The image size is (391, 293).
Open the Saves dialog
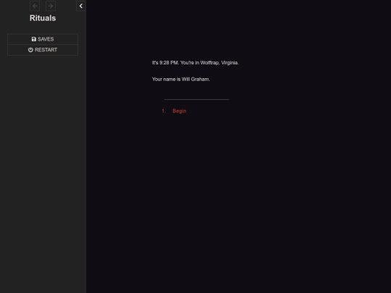43,39
